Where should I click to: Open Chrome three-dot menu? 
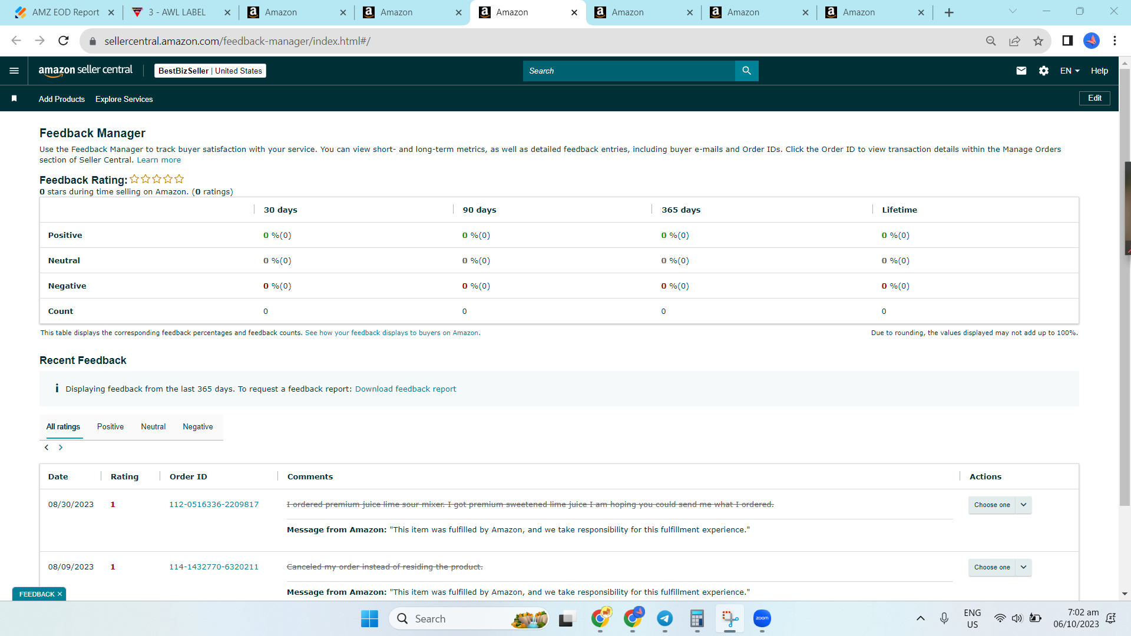point(1115,41)
